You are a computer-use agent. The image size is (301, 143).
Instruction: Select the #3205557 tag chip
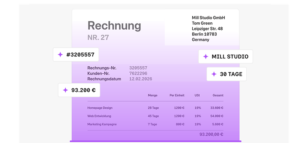(x=76, y=55)
